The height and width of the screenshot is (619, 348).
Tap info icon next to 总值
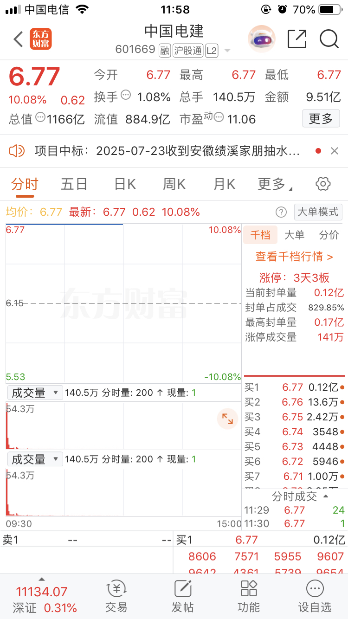(40, 117)
